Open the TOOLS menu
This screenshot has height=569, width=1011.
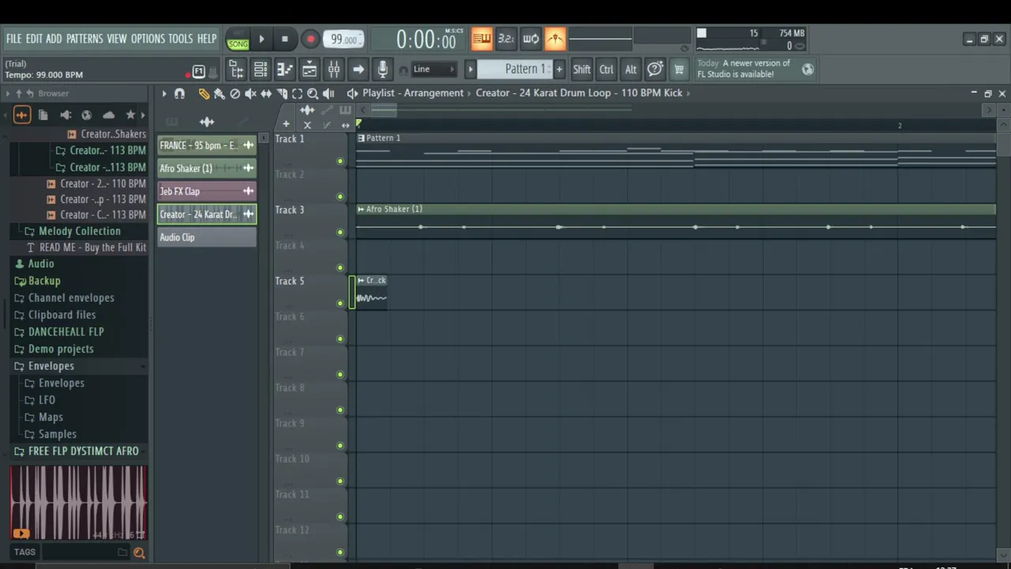point(180,39)
